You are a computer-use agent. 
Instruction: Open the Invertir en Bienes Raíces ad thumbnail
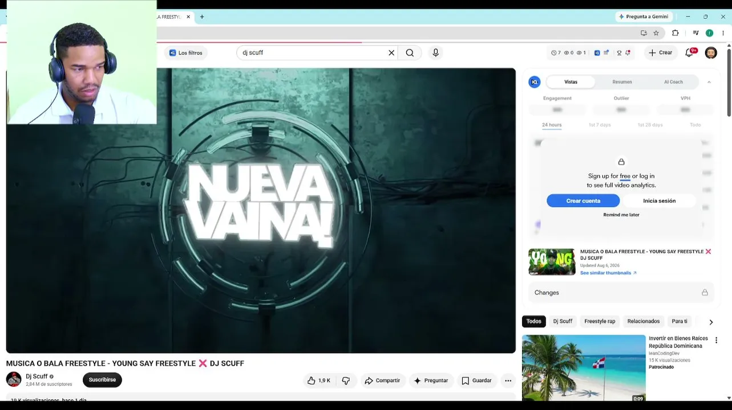coord(584,368)
